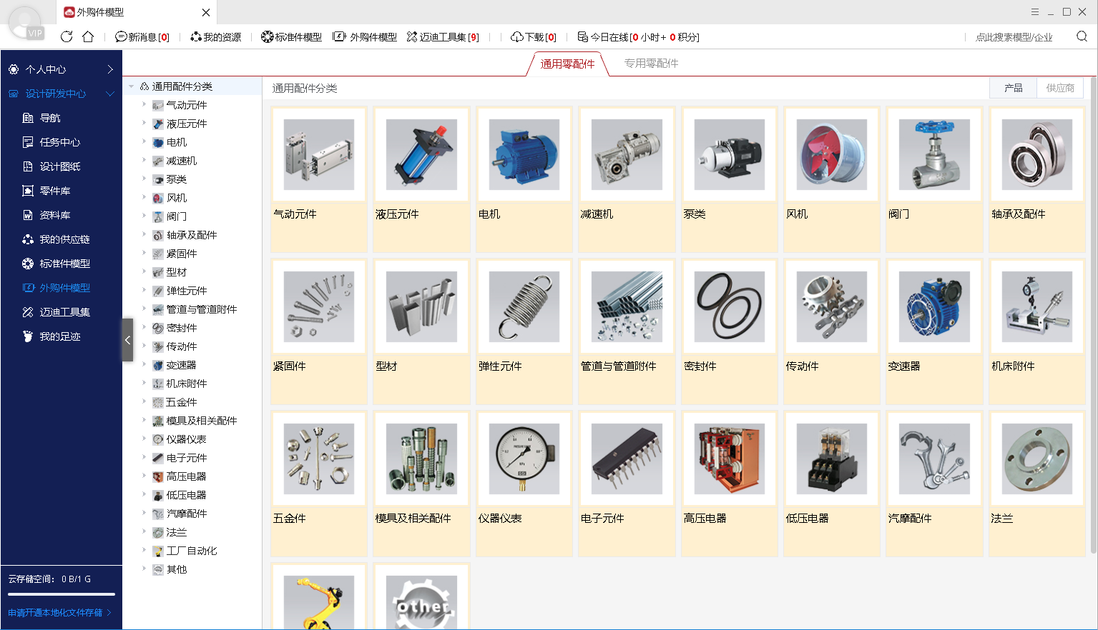Select 模具及相关配件 in the category tree
The image size is (1098, 630).
point(201,421)
